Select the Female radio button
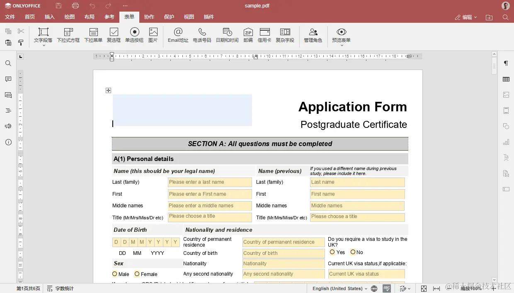 pyautogui.click(x=137, y=274)
